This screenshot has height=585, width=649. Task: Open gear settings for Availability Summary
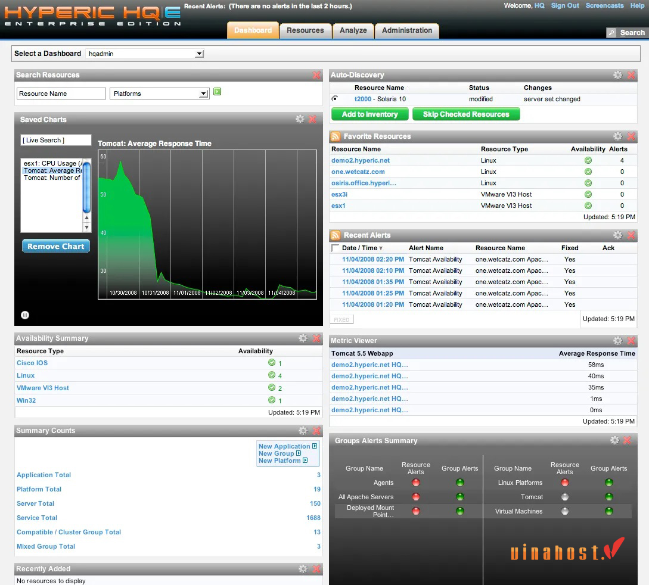303,338
